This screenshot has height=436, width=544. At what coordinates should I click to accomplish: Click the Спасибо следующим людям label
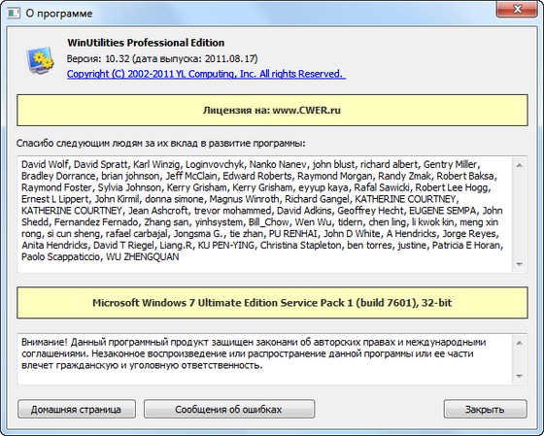pyautogui.click(x=161, y=144)
